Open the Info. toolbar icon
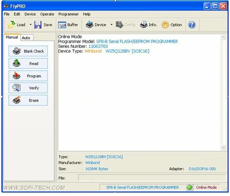The height and width of the screenshot is (196, 230). point(144,24)
